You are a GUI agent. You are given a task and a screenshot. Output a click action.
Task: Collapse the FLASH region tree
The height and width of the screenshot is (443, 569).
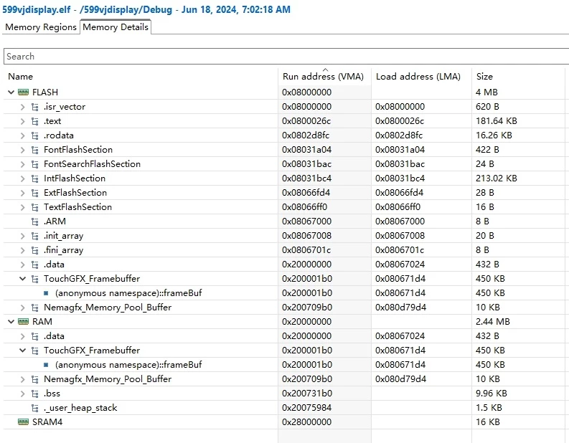click(11, 92)
